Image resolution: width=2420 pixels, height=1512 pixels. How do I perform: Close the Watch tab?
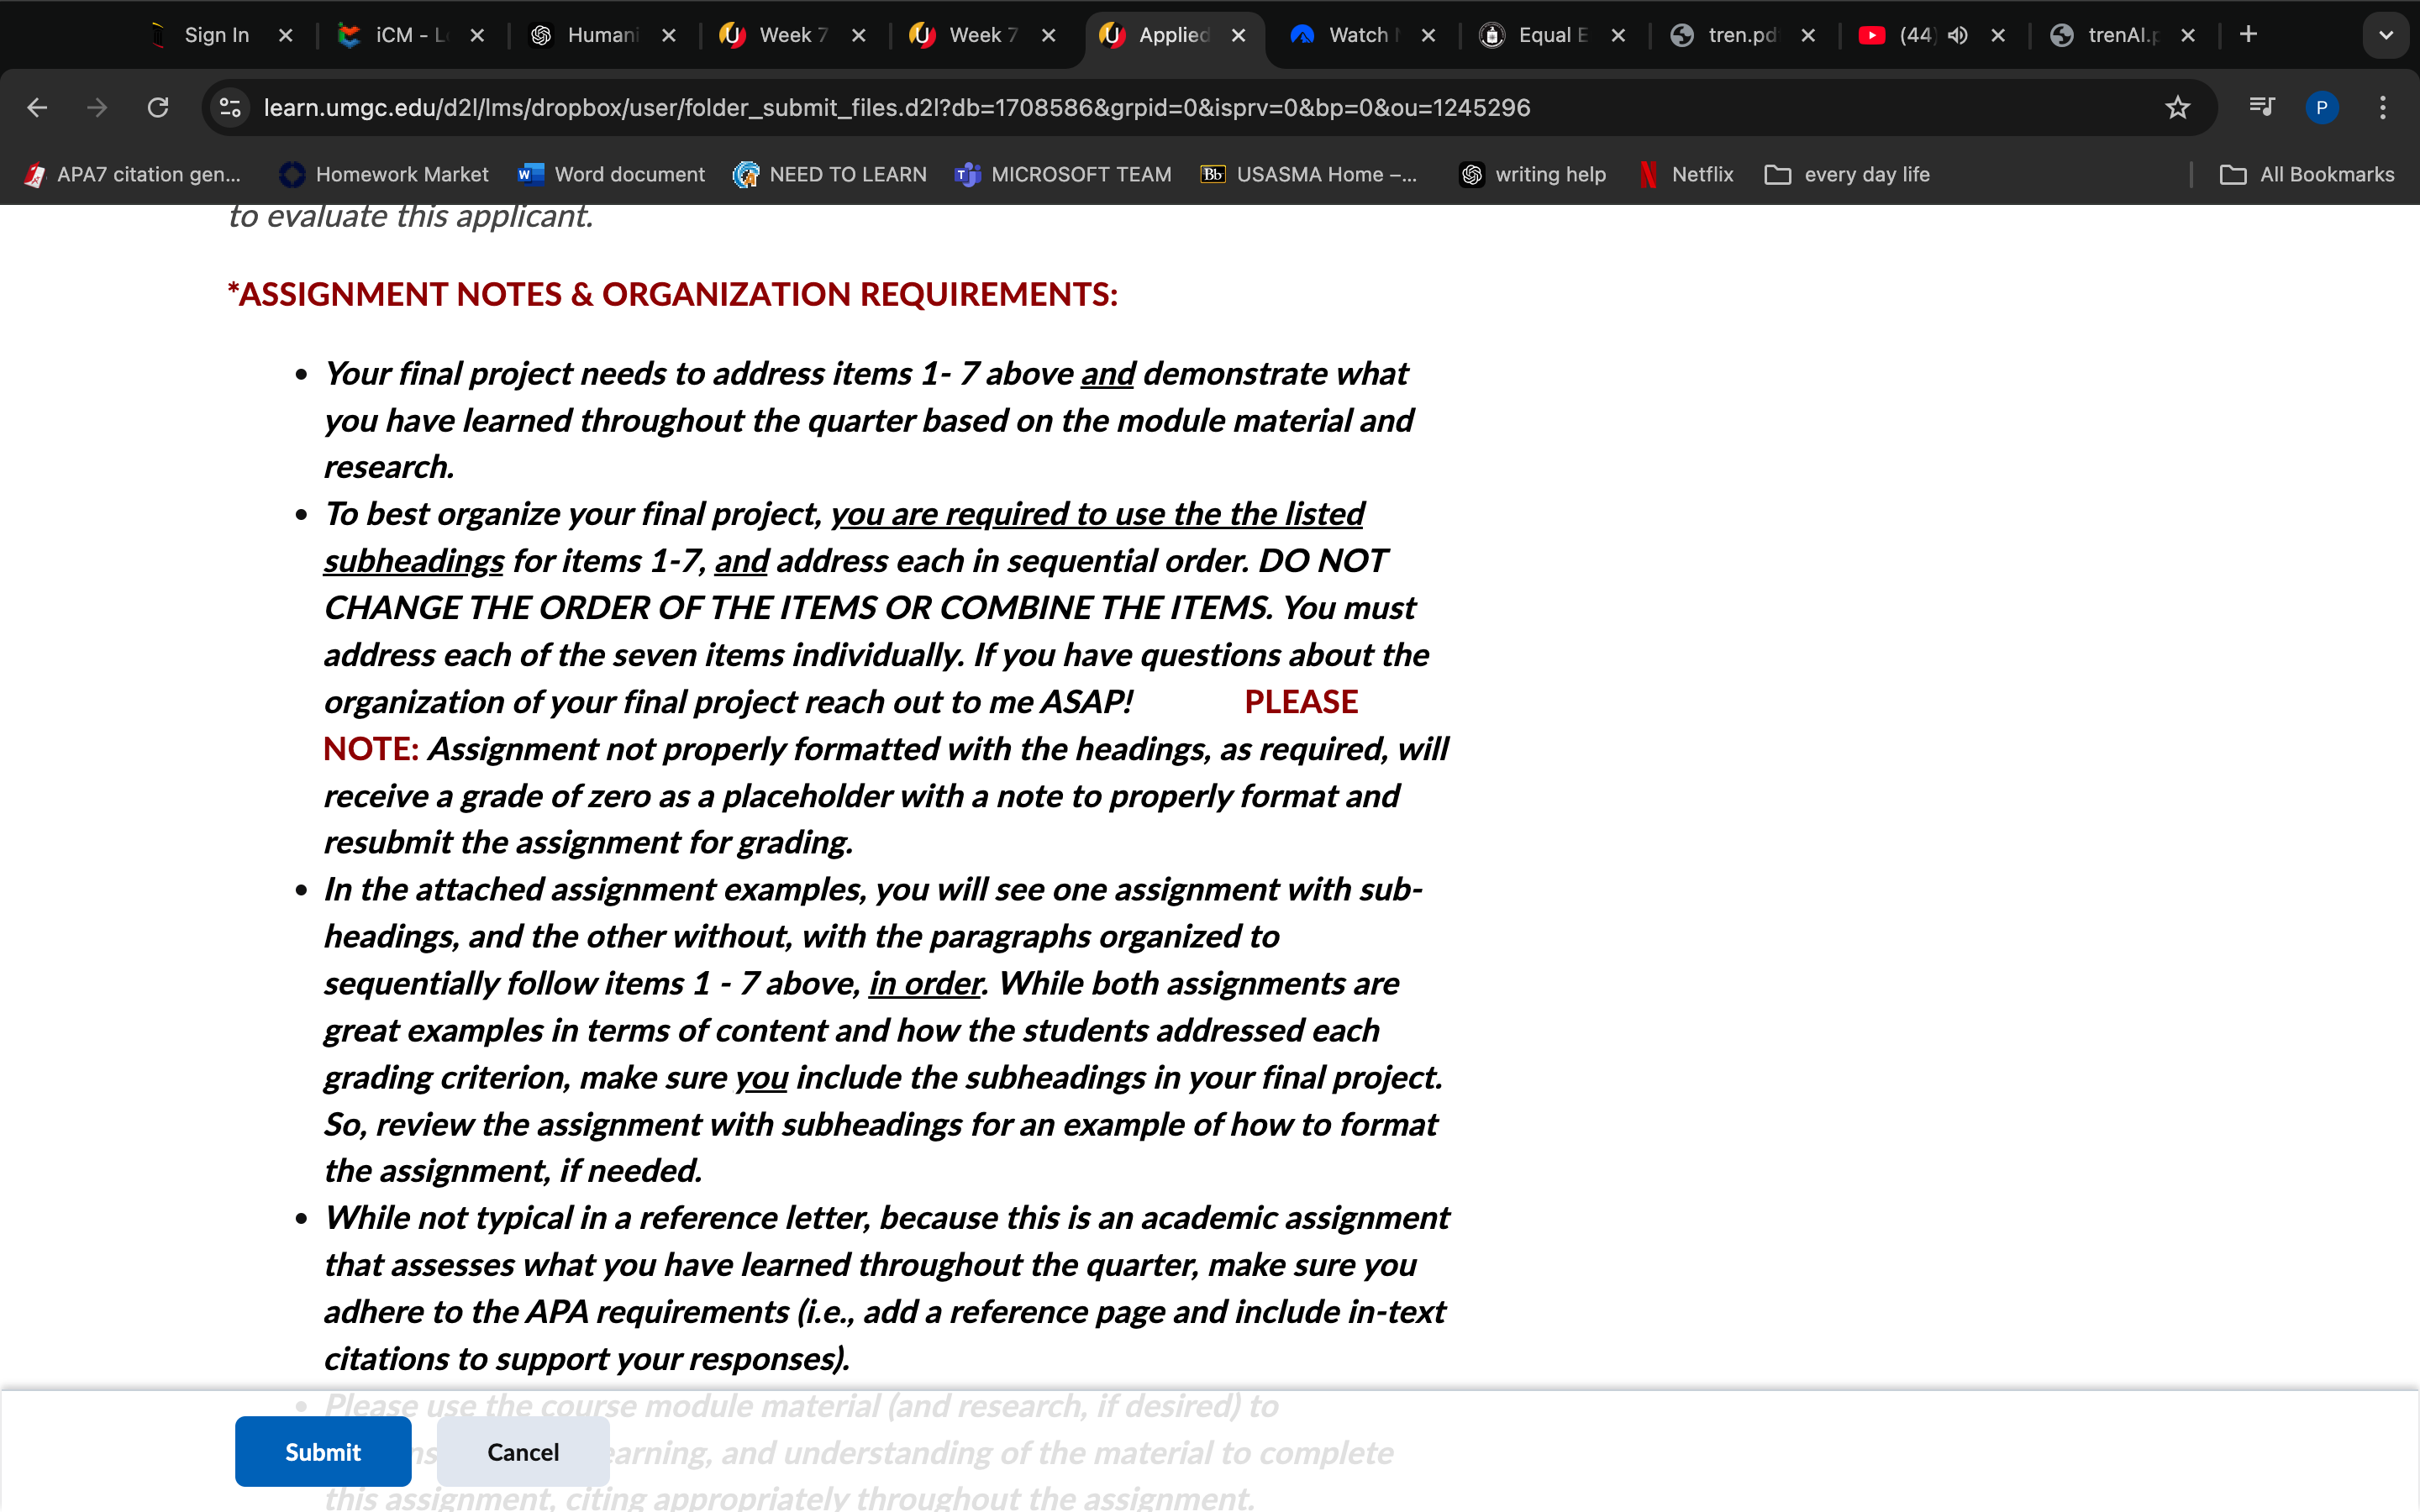coord(1428,35)
